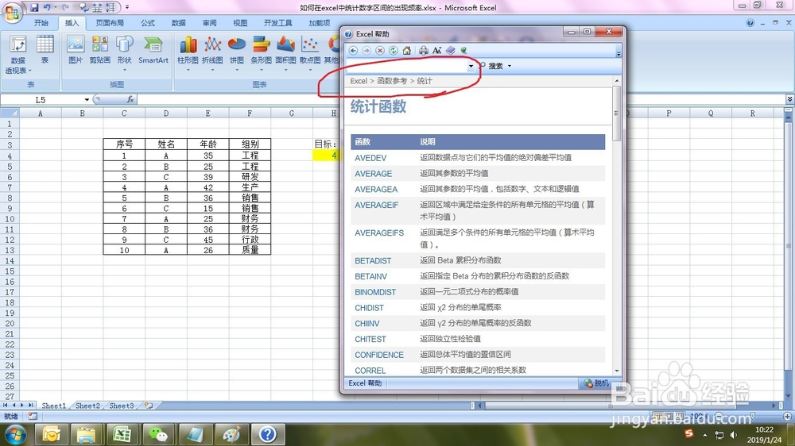This screenshot has height=446, width=795.
Task: Select the Sheet3 worksheet tab
Action: point(121,406)
